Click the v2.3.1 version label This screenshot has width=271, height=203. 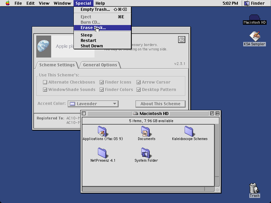pos(180,64)
